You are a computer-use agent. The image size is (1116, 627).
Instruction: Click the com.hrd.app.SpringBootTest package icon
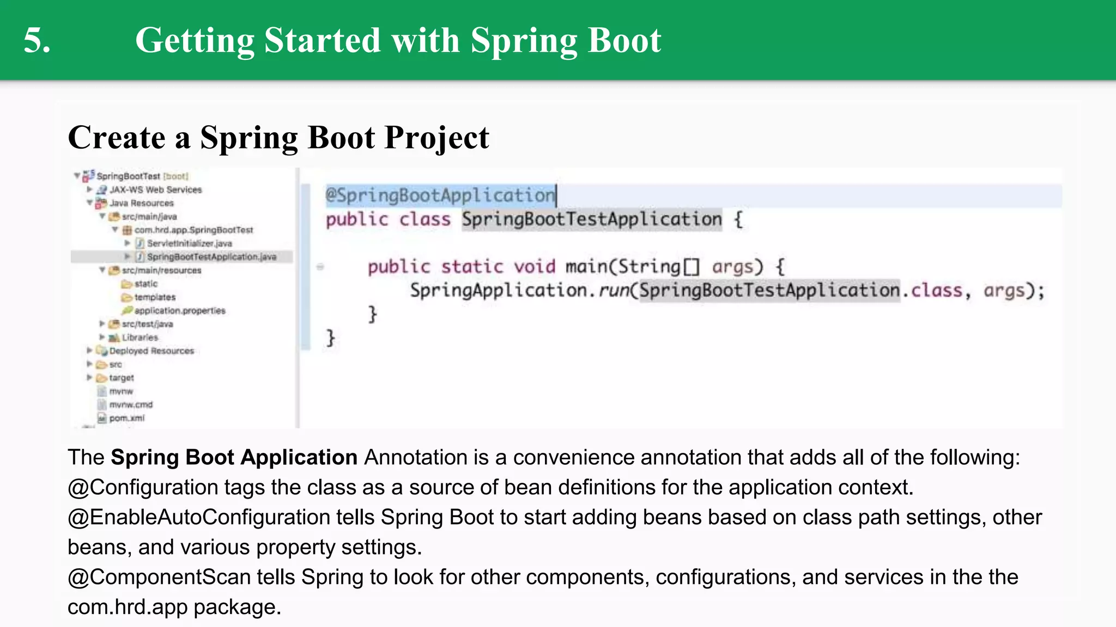point(128,230)
